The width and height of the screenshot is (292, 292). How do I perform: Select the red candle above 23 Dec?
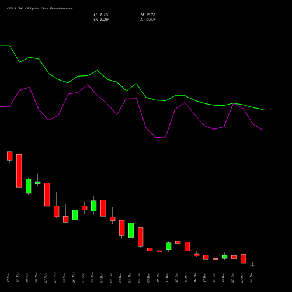[x=244, y=259]
